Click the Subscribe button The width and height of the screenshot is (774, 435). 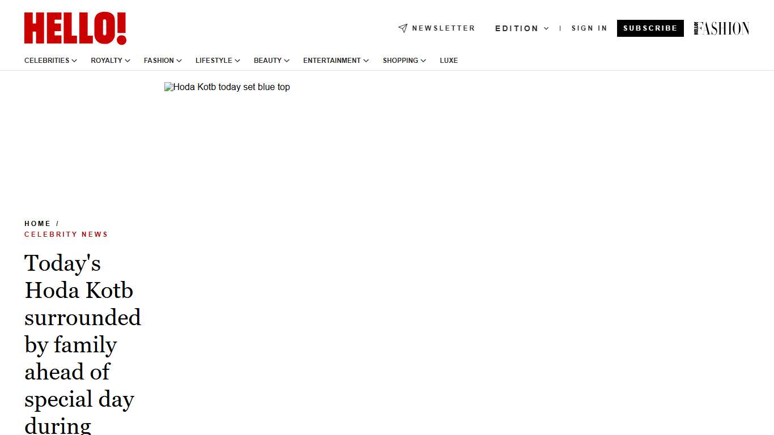[x=650, y=28]
